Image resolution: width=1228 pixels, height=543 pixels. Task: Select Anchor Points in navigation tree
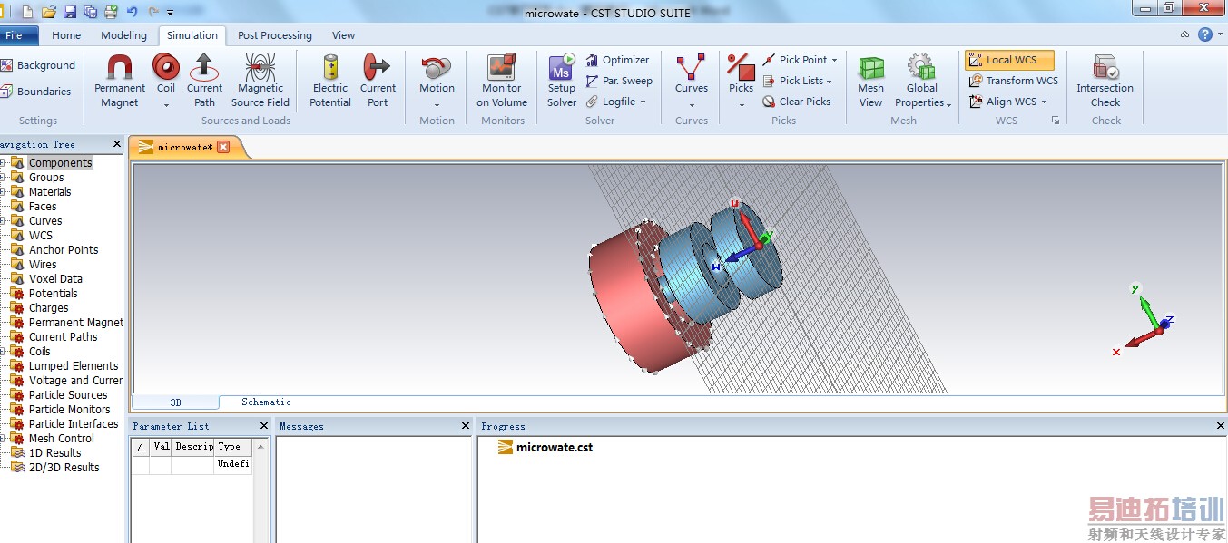[64, 250]
